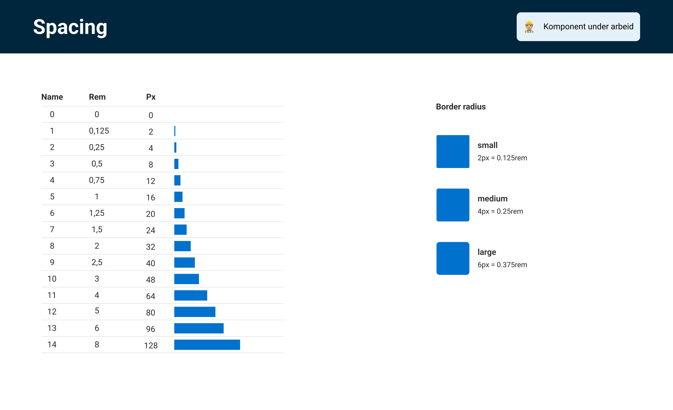673x410 pixels.
Task: Click the Px value '16'
Action: [150, 198]
